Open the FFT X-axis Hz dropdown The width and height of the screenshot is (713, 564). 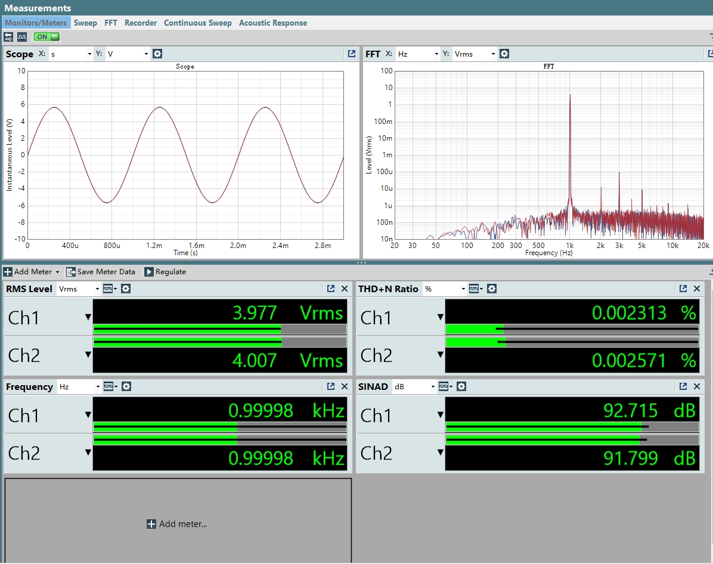pyautogui.click(x=417, y=54)
